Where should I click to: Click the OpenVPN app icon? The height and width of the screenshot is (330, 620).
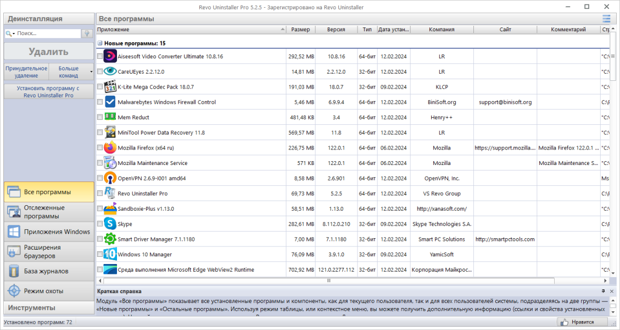(x=110, y=178)
